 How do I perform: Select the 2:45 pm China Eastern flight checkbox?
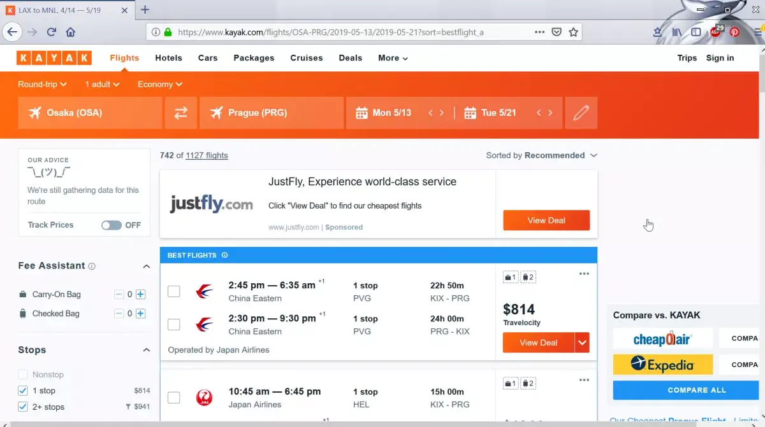coord(173,291)
